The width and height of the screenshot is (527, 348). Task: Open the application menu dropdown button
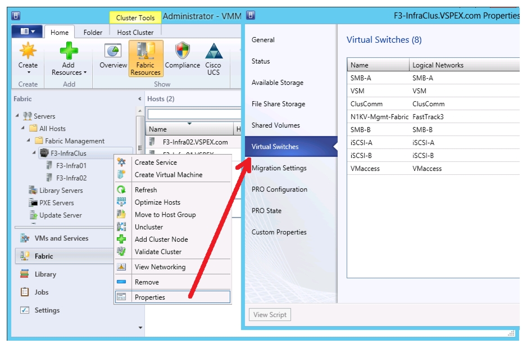tap(27, 31)
